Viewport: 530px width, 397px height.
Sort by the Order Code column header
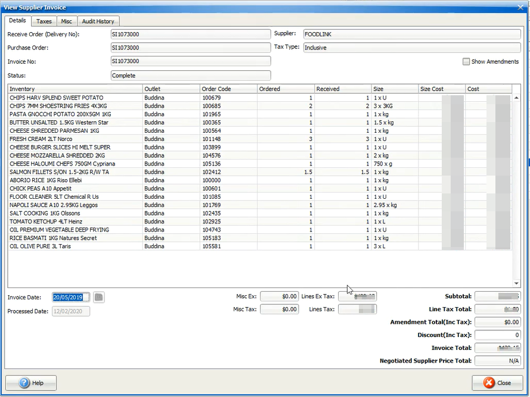point(228,89)
